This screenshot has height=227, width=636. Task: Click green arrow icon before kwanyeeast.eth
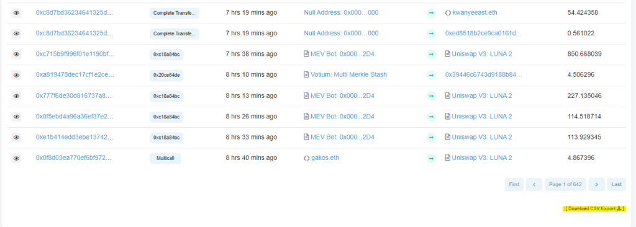431,13
